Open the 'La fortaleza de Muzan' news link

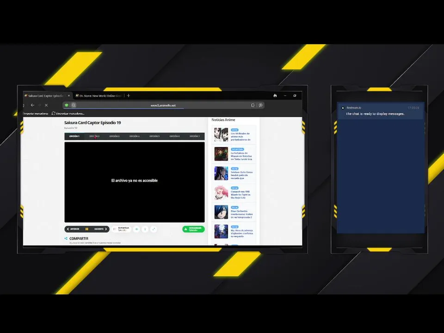click(x=241, y=156)
